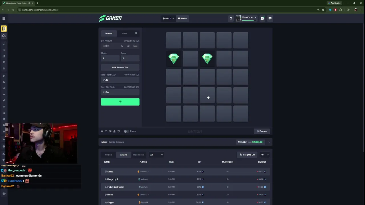Click Ask Gemini in Chrome

click(334, 3)
